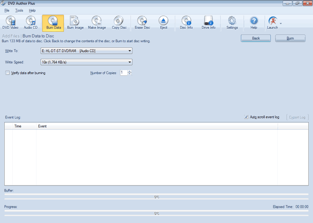Screen dimensions: 313x223
Task: Select the Audio CD tool
Action: tap(31, 23)
